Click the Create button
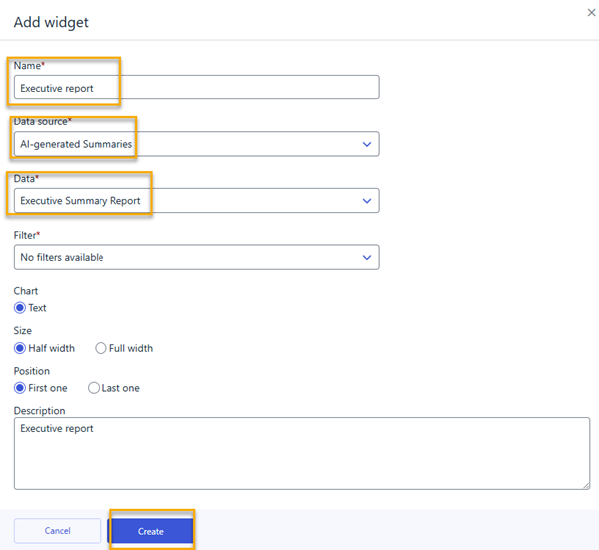Viewport: 599px width, 550px height. coord(151,531)
